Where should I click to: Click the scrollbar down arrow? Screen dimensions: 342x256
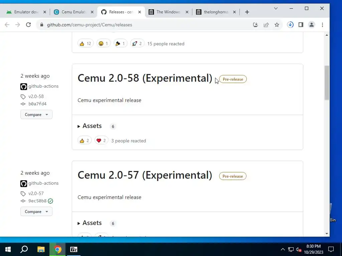327,234
